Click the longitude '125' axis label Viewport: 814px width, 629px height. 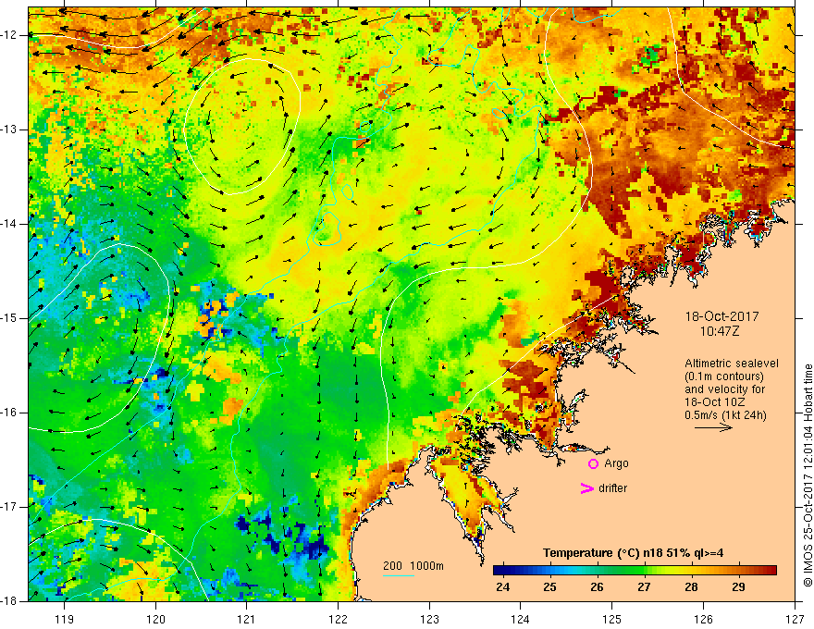[x=612, y=619]
